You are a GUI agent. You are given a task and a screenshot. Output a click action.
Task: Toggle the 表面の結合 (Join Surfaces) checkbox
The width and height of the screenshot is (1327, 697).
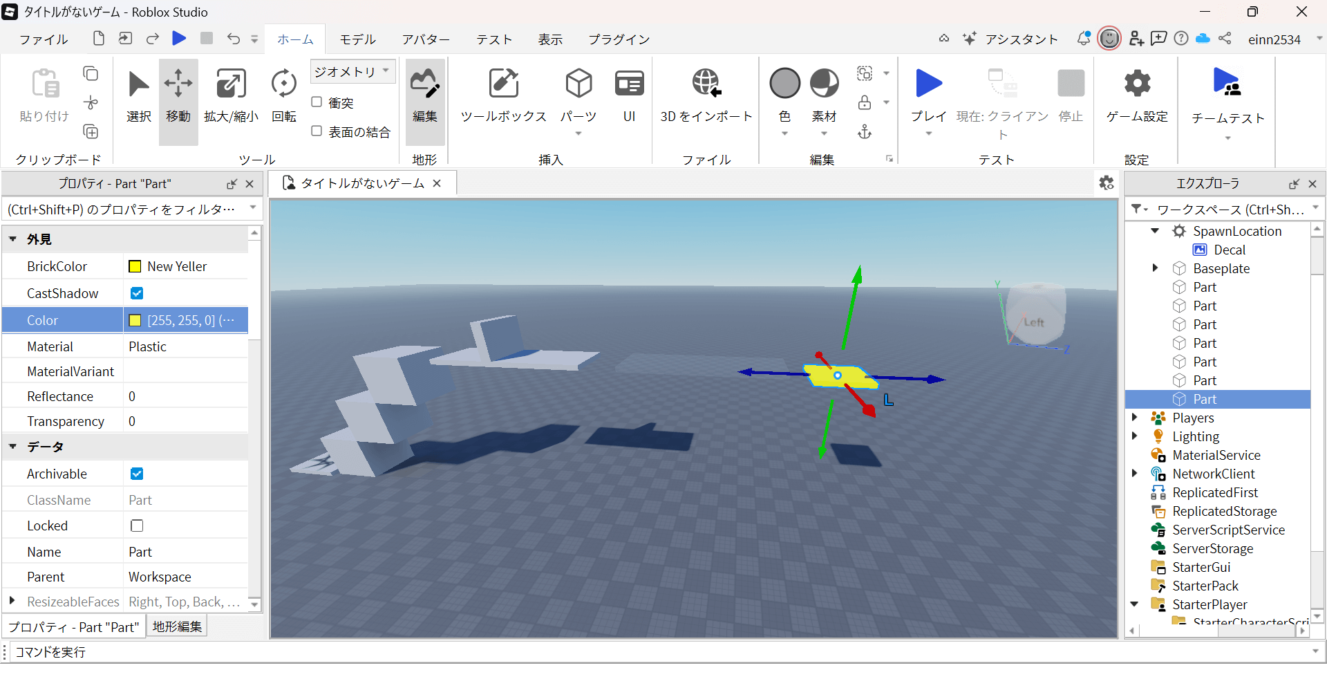point(317,131)
